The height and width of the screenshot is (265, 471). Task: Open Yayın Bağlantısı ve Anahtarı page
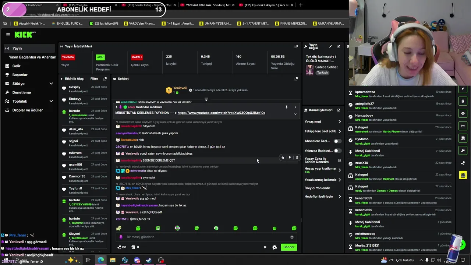click(x=32, y=57)
